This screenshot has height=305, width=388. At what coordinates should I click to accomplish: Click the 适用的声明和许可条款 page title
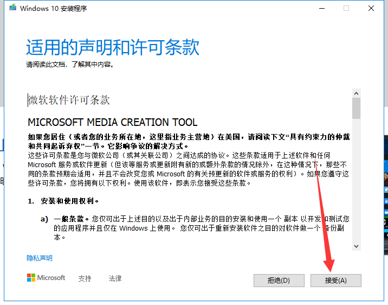113,47
